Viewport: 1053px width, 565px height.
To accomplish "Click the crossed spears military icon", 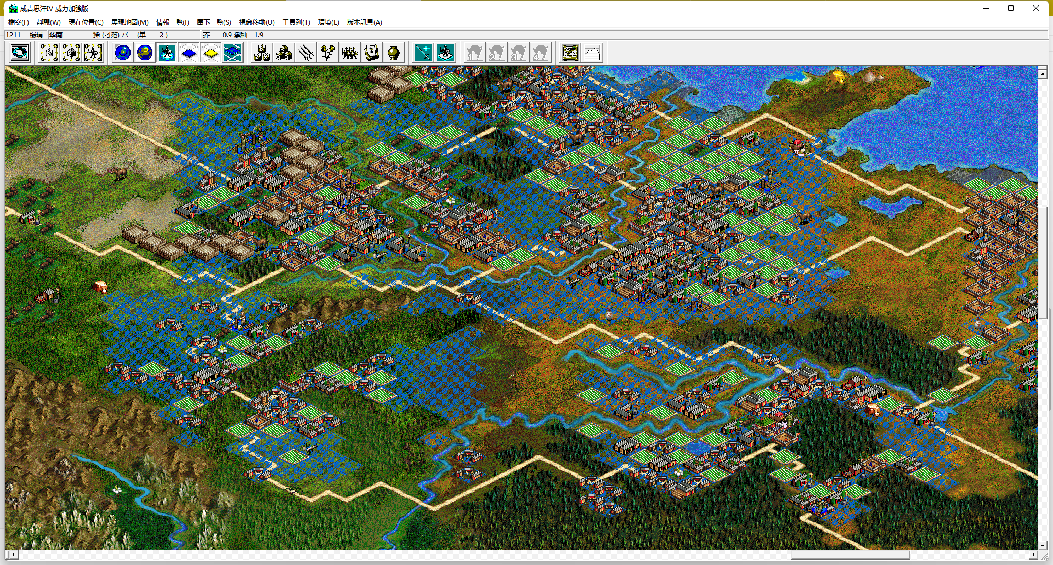I will pyautogui.click(x=306, y=53).
